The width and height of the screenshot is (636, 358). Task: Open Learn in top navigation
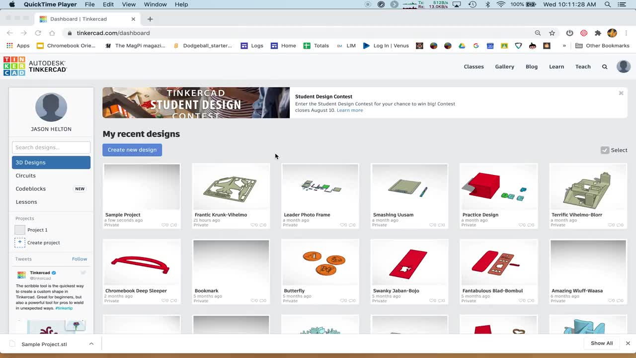pos(556,67)
